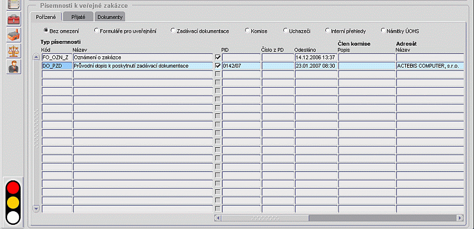The height and width of the screenshot is (229, 474).
Task: Click the left arrow of the horizontal scrollbar
Action: click(x=217, y=218)
